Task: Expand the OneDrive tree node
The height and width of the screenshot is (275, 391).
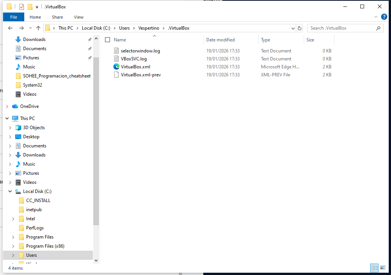Action: [x=7, y=106]
